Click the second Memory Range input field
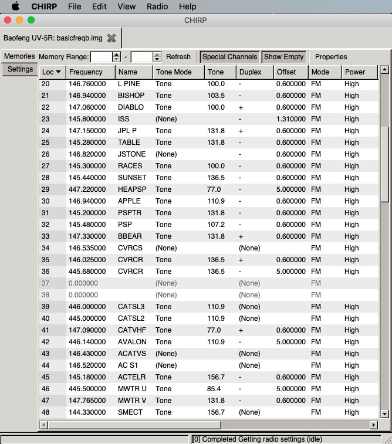The height and width of the screenshot is (444, 392). coord(142,57)
